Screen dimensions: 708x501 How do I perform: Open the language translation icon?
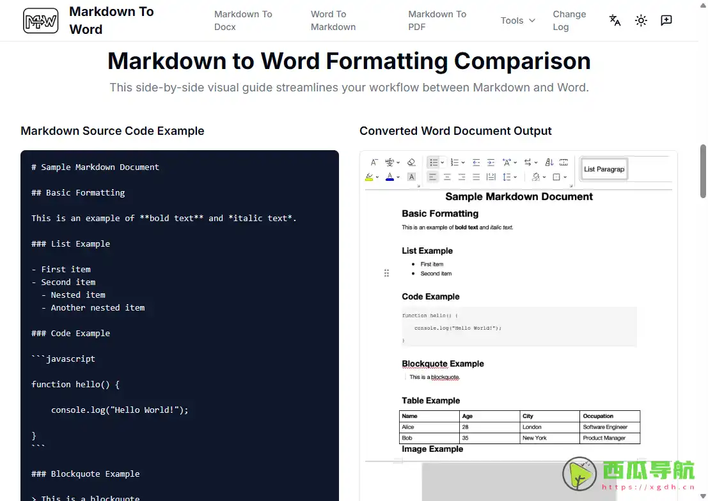615,20
